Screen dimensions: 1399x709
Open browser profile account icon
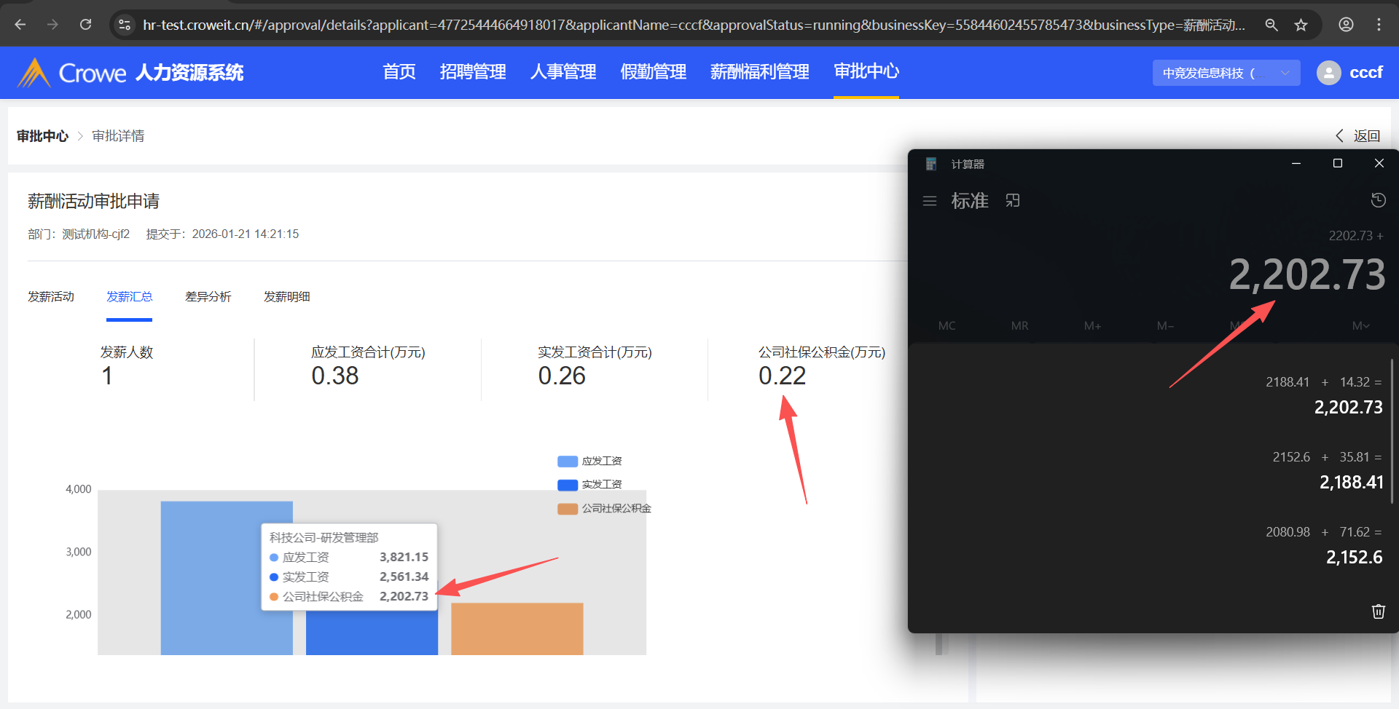[x=1346, y=25]
